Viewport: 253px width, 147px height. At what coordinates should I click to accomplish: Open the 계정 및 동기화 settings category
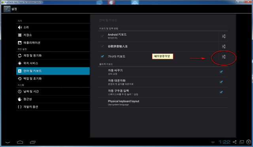53,55
